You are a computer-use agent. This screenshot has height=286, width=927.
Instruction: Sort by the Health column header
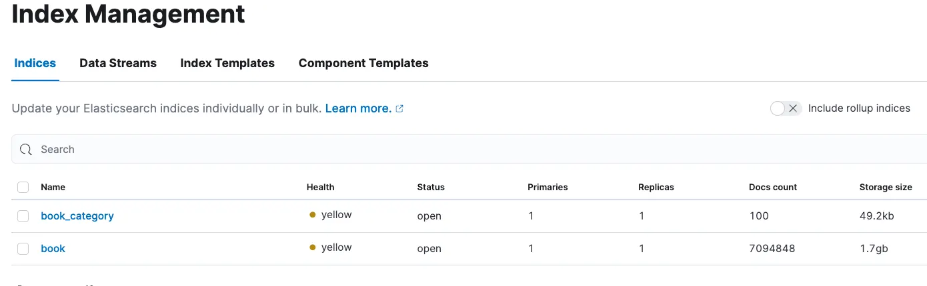tap(320, 188)
